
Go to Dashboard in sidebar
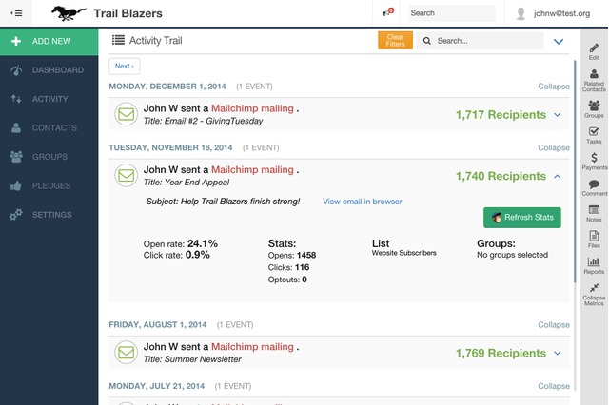[x=57, y=70]
